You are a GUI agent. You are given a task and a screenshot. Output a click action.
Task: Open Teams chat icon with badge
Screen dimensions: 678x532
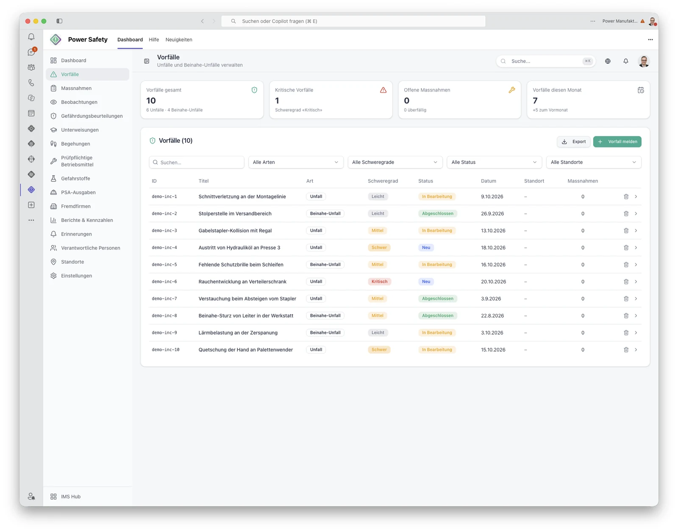(31, 52)
